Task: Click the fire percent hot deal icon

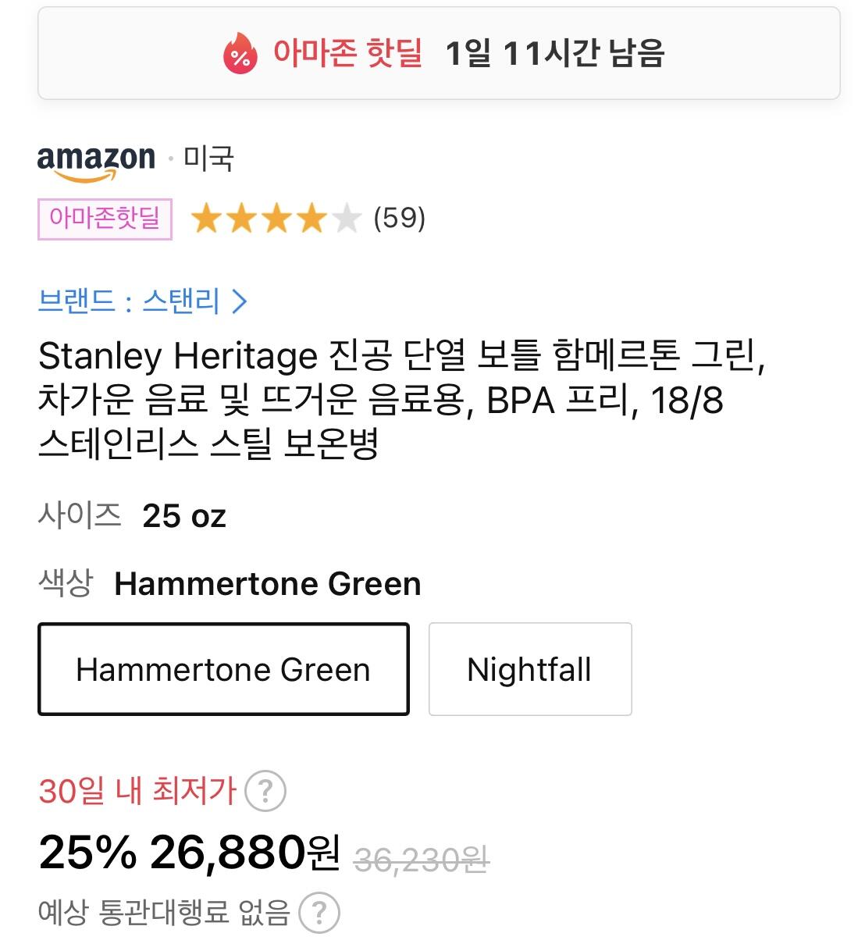Action: [x=240, y=53]
